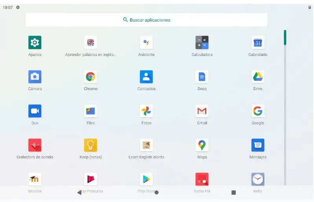
Task: Start the Duo video call app
Action: [35, 111]
